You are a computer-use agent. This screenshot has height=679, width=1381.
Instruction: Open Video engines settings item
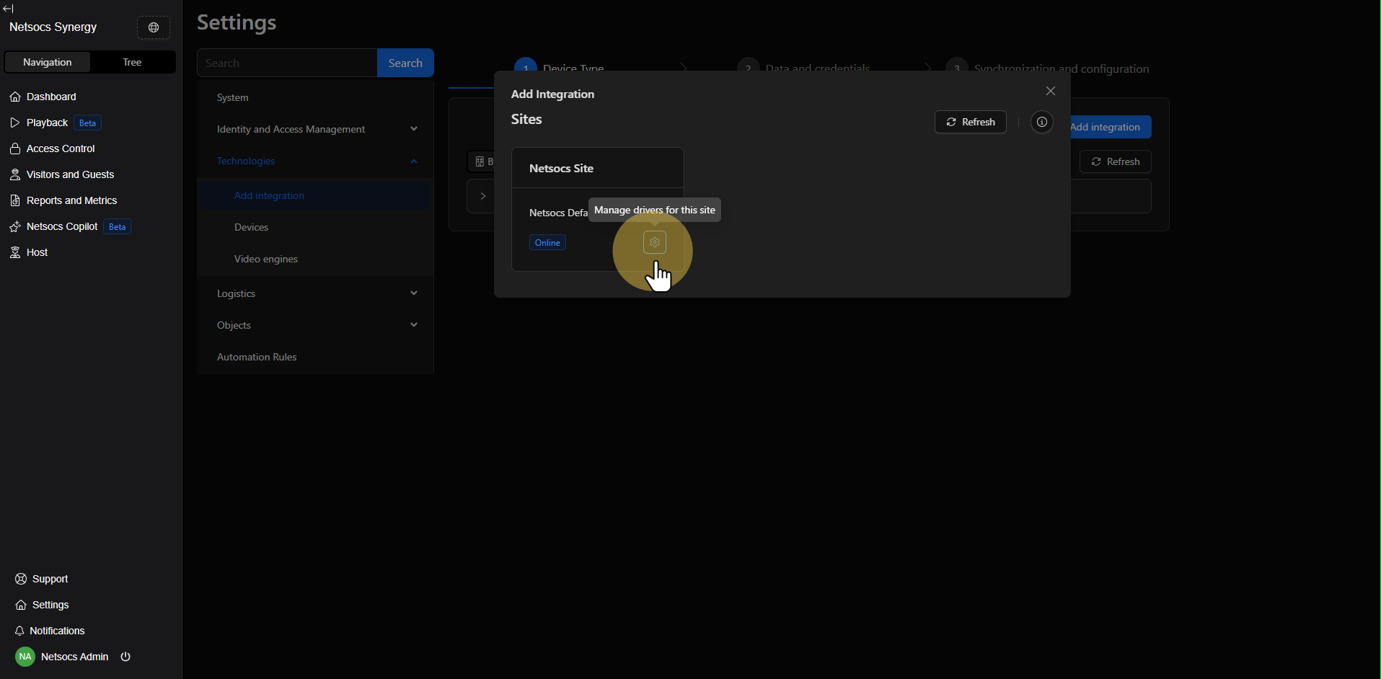coord(266,259)
